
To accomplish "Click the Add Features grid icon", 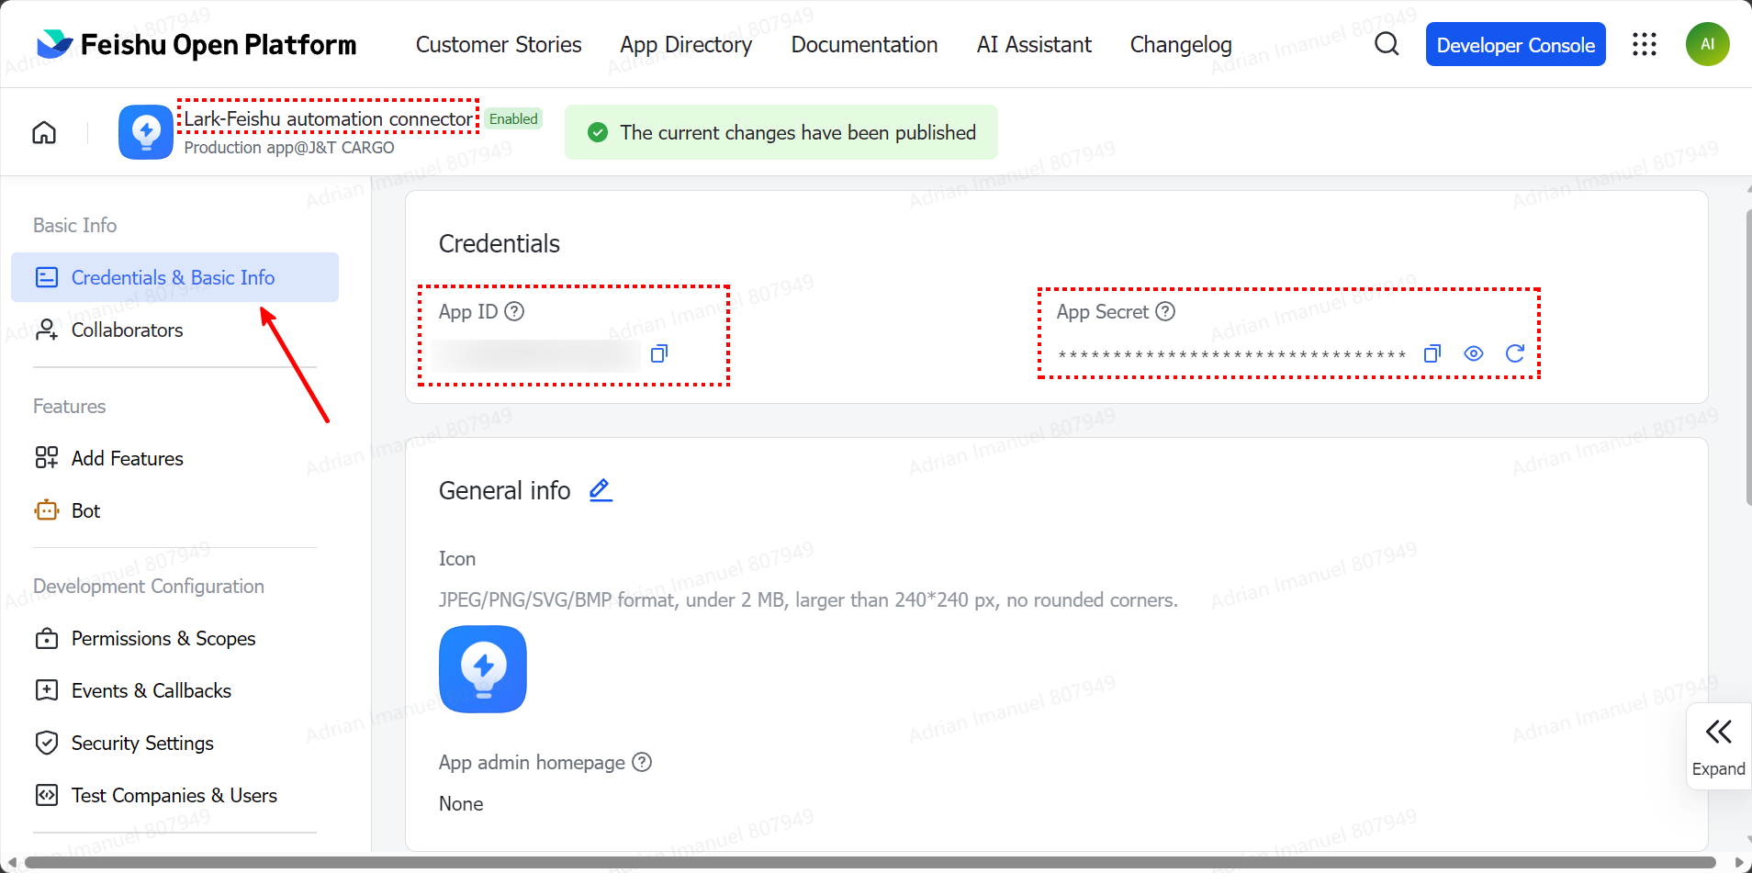I will 46,458.
